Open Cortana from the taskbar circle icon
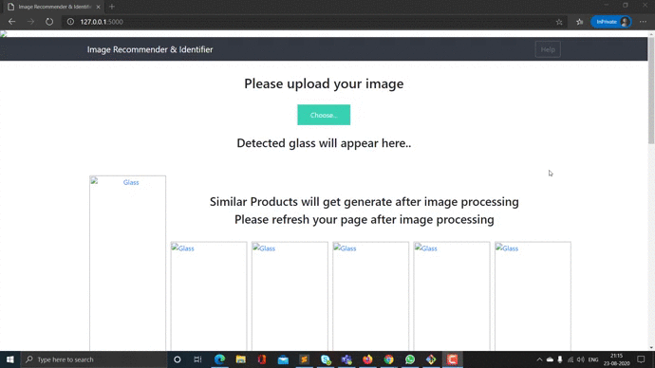The image size is (655, 368). pyautogui.click(x=178, y=359)
